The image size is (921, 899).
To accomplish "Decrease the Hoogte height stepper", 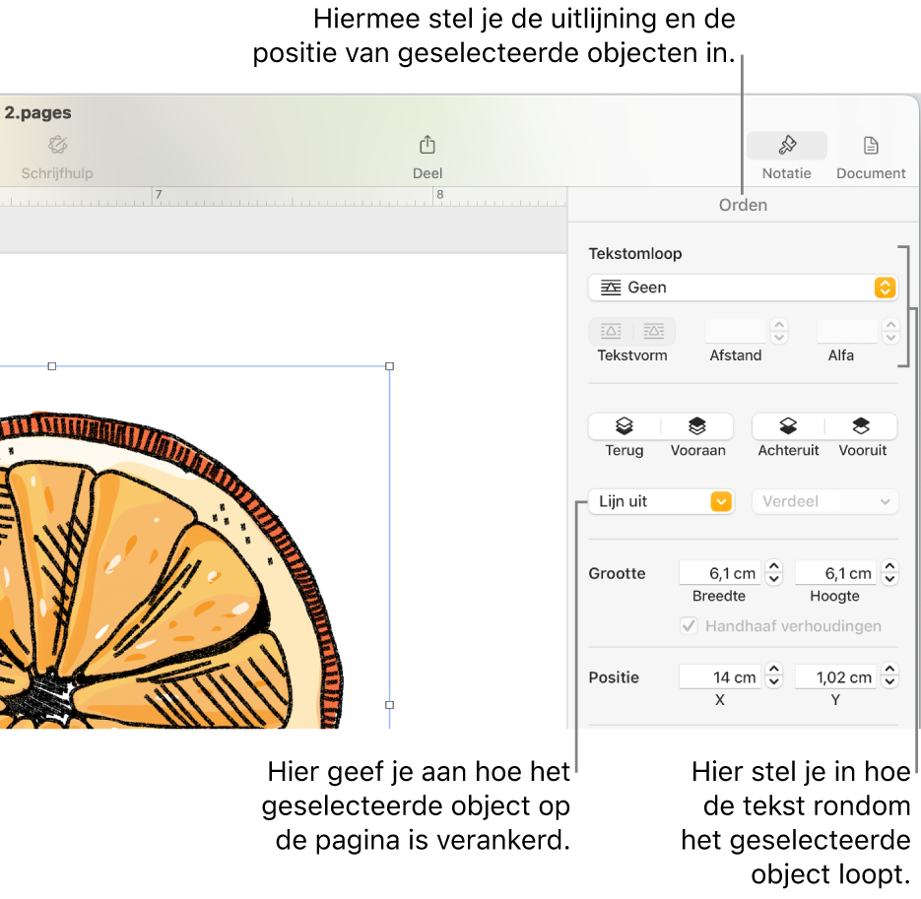I will click(889, 580).
